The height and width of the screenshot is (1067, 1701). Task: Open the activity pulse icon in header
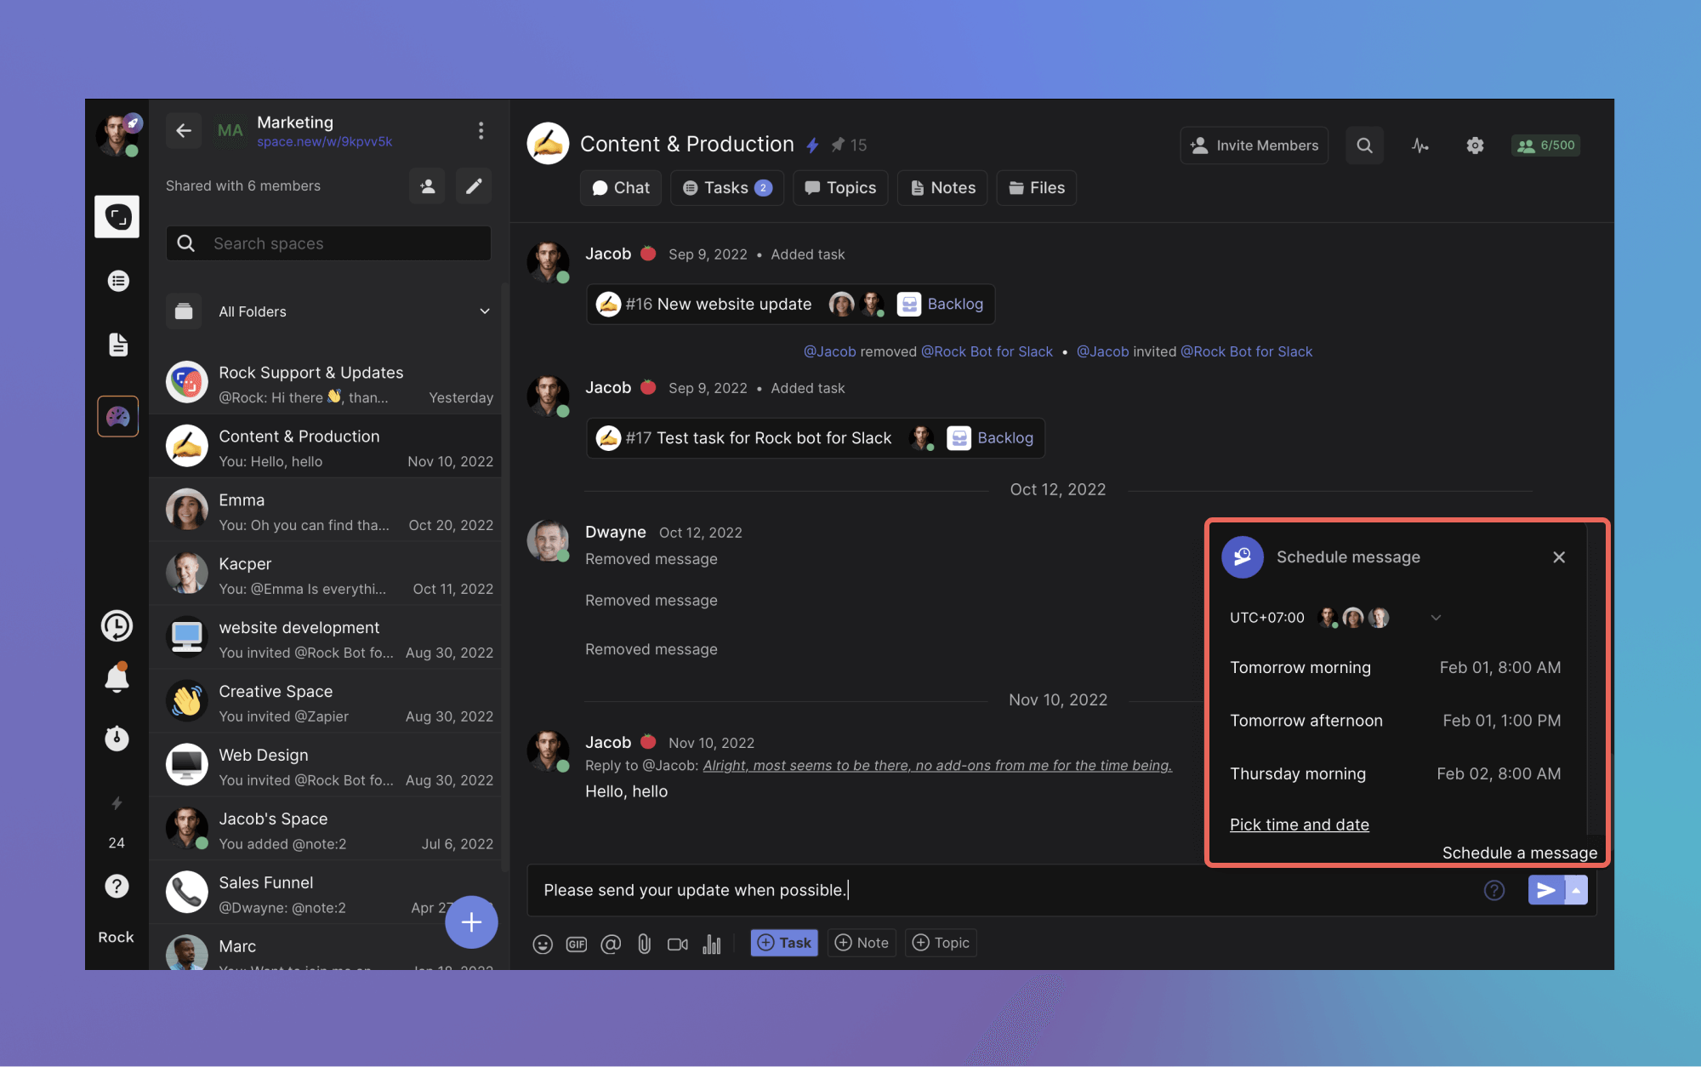pyautogui.click(x=1419, y=145)
